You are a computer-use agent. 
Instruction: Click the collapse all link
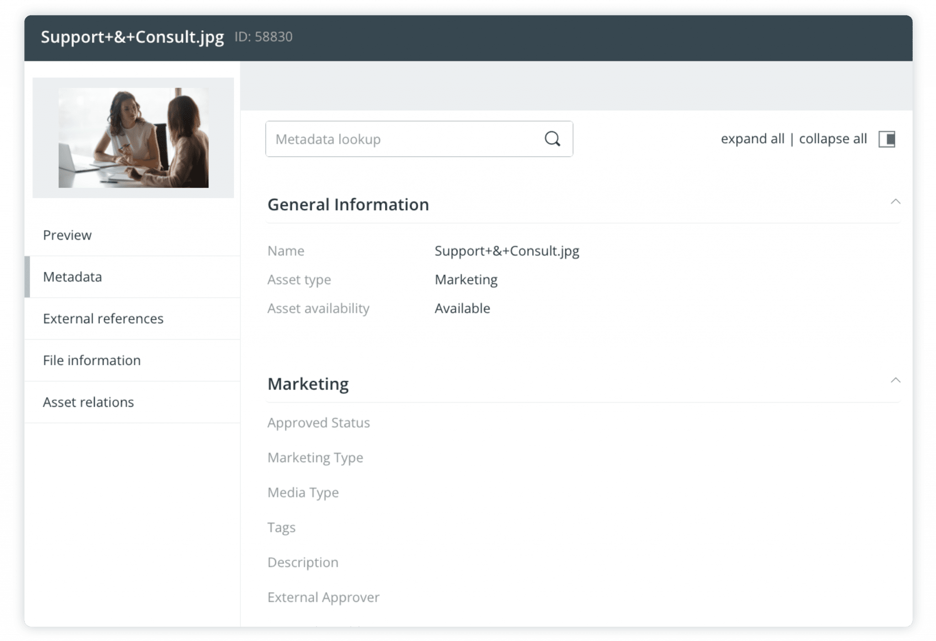coord(833,139)
